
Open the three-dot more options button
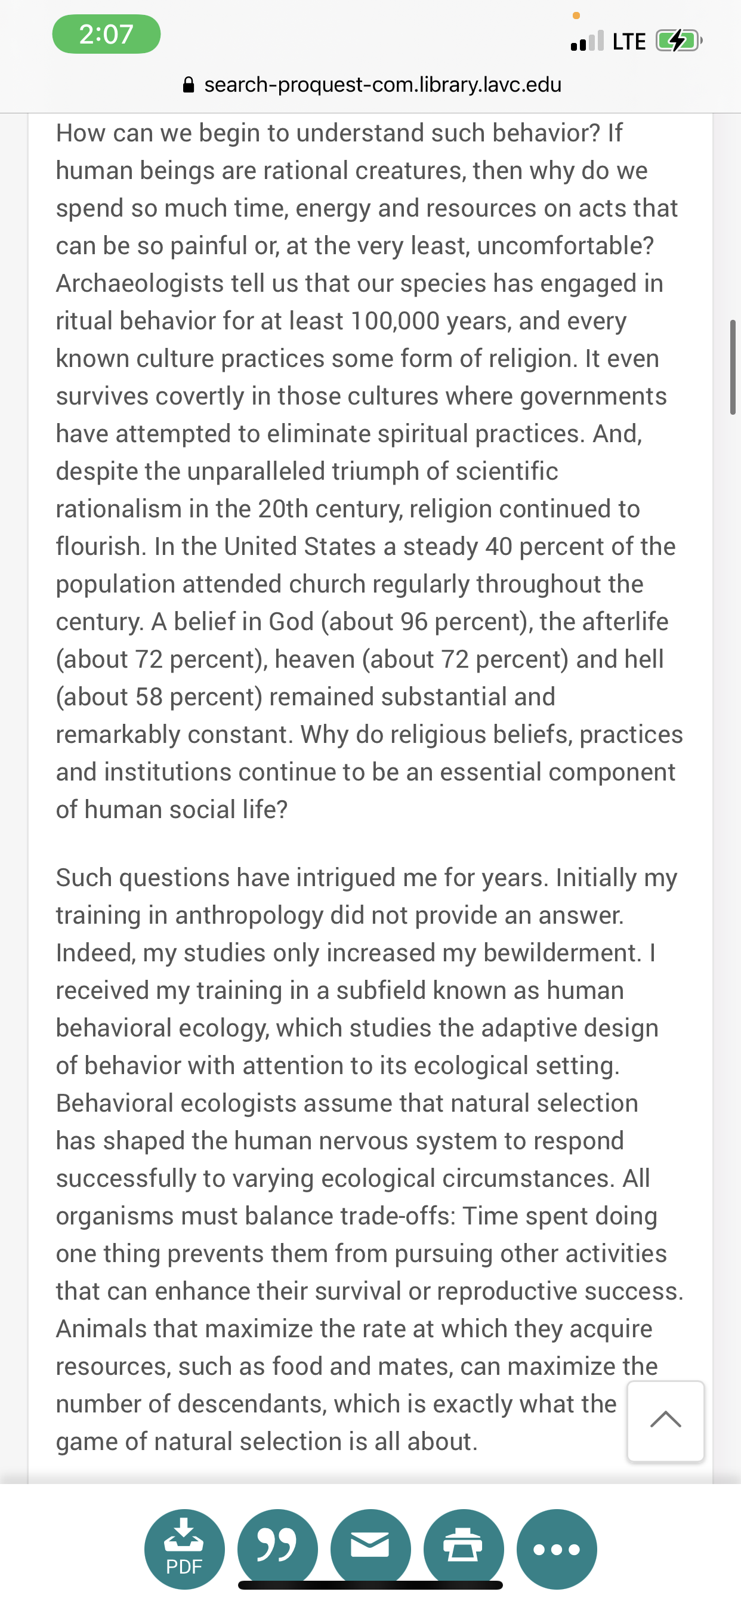coord(557,1548)
